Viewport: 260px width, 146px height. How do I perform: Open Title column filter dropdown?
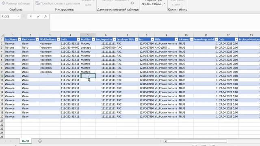[176, 39]
